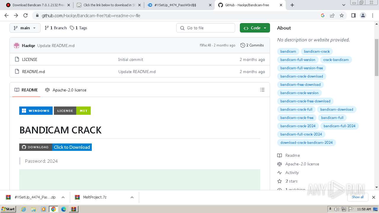Open the 2 stars link
Screen dimensions: 379x213
[288, 181]
